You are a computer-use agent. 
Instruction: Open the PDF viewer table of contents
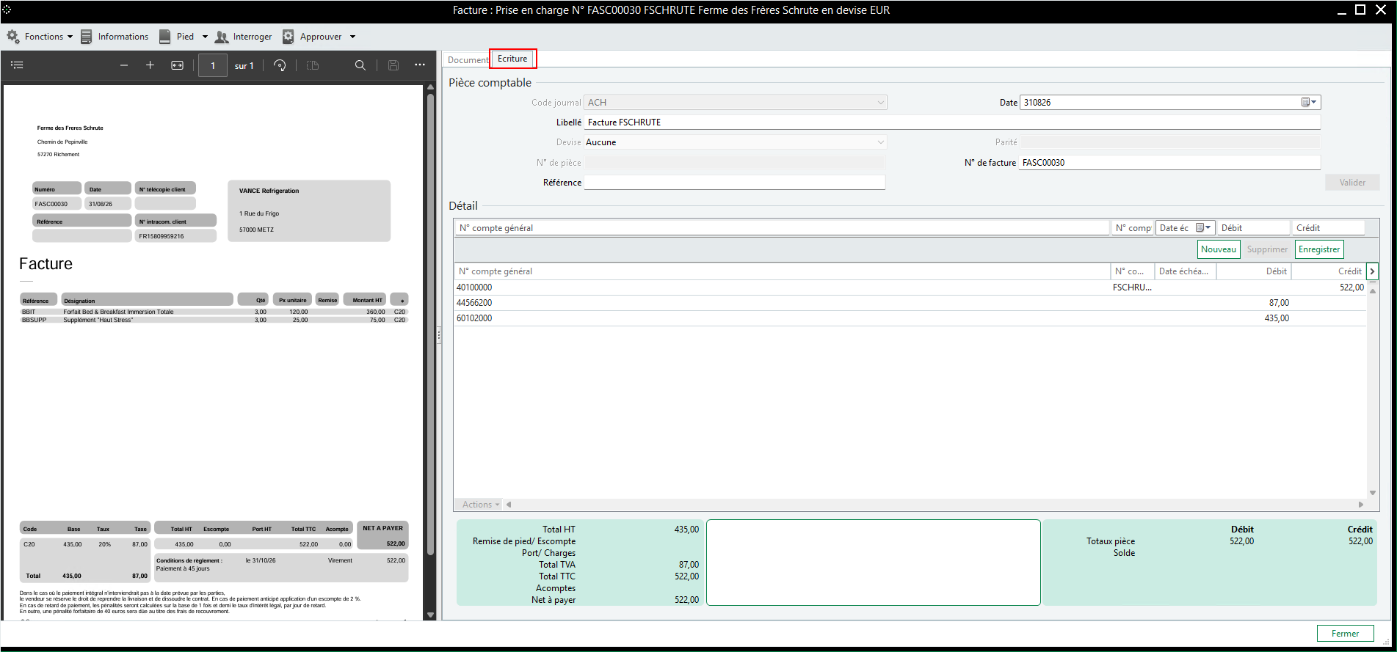click(17, 65)
